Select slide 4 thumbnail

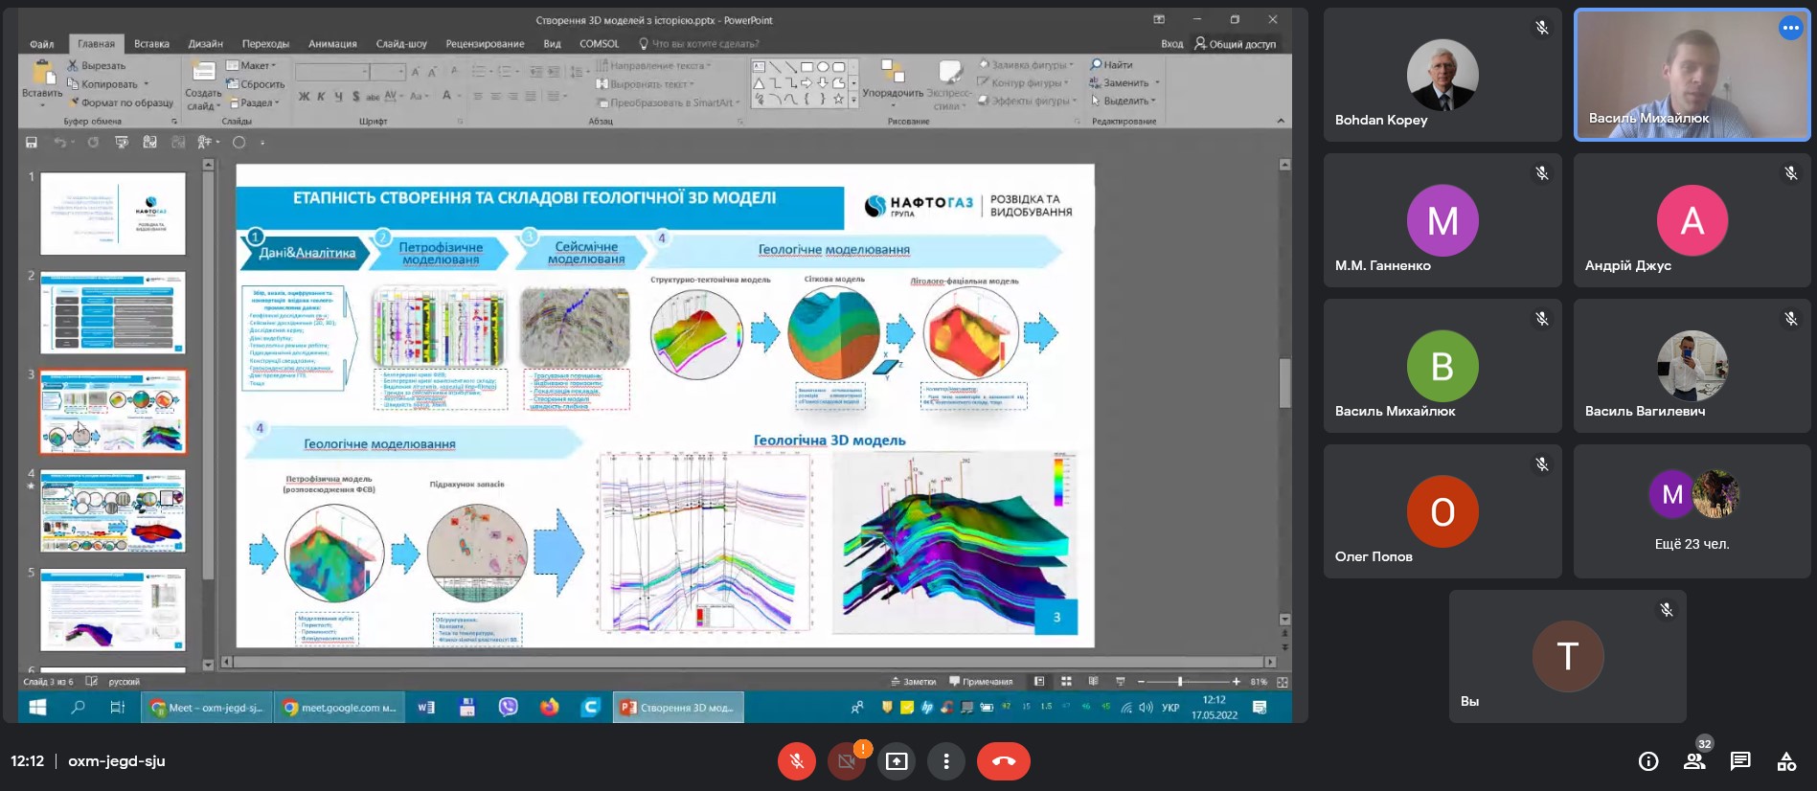point(113,511)
